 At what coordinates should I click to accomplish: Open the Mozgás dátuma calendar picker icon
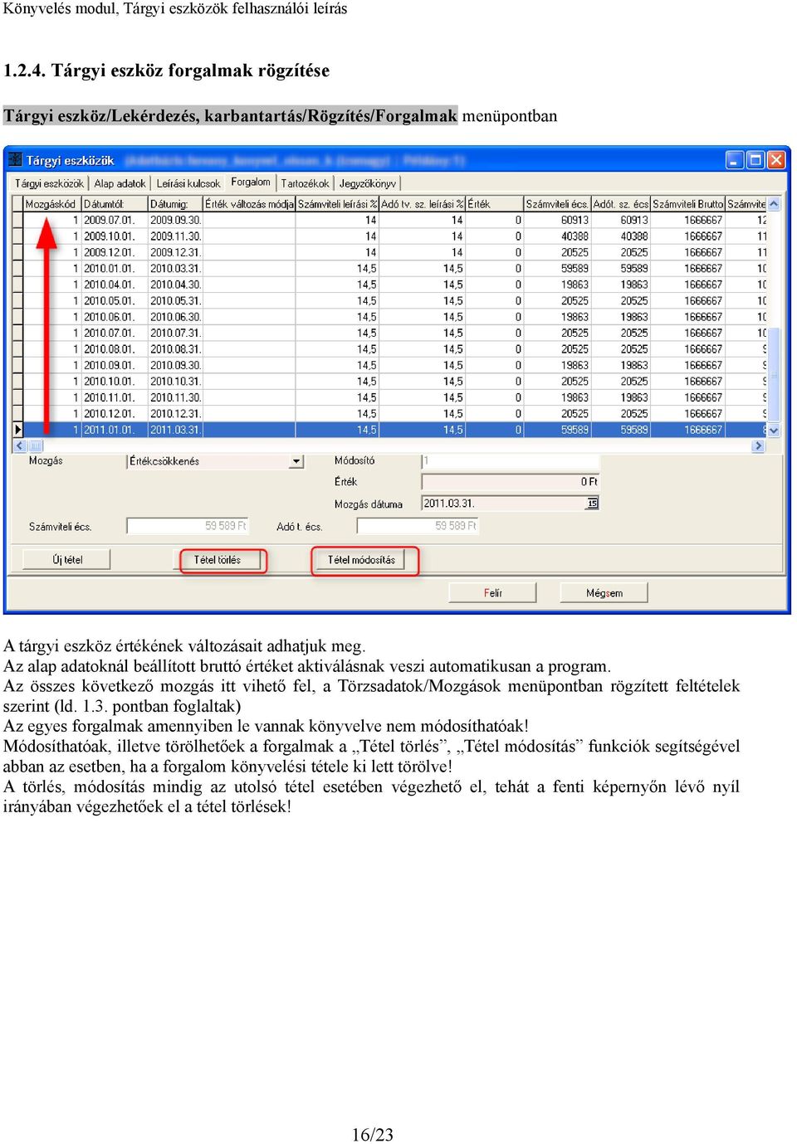coord(592,503)
